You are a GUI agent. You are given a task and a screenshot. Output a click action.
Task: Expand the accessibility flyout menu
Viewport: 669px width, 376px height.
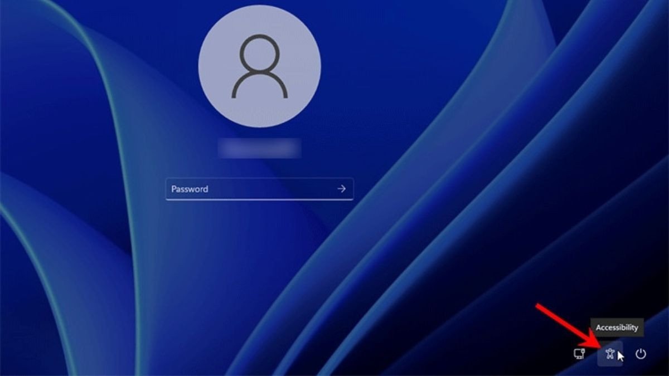[610, 354]
